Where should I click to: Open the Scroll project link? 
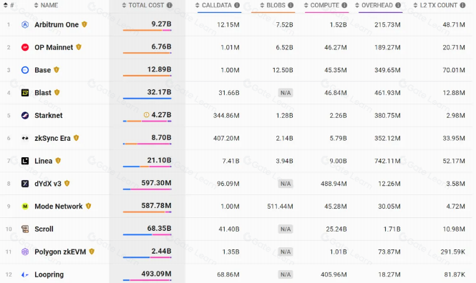coord(44,229)
